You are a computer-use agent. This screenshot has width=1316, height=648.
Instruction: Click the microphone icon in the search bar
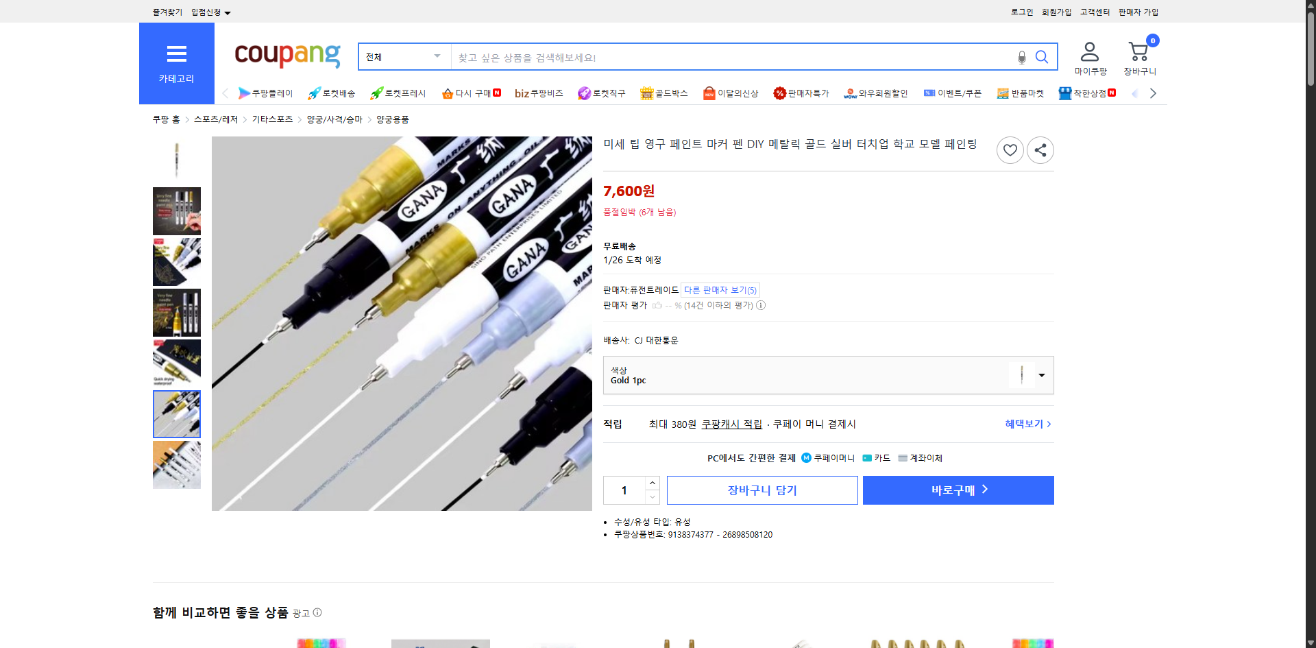pos(1021,58)
